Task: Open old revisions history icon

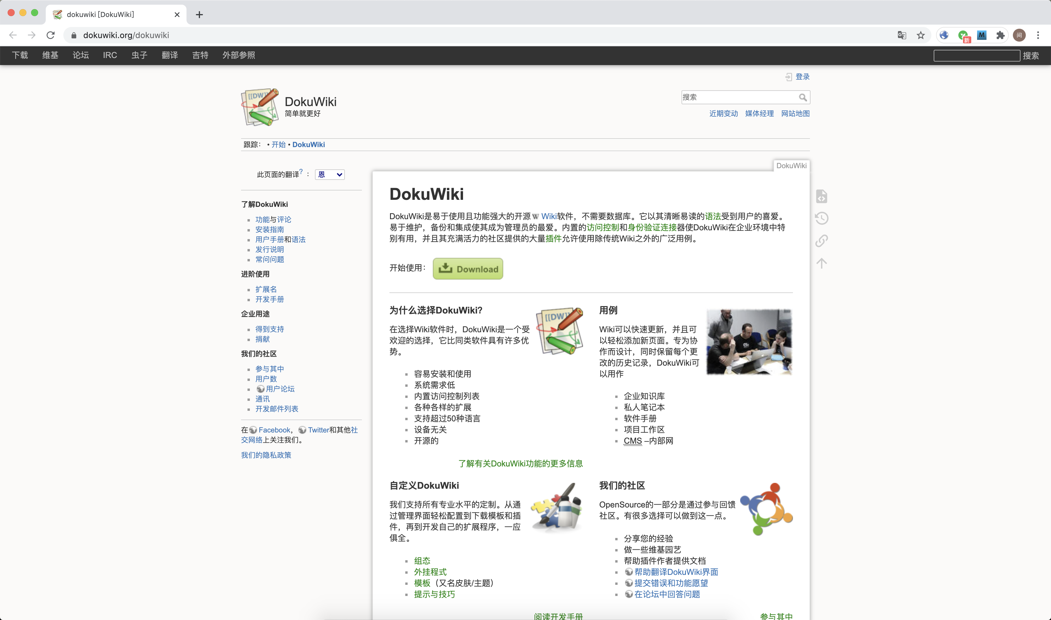Action: pyautogui.click(x=821, y=218)
